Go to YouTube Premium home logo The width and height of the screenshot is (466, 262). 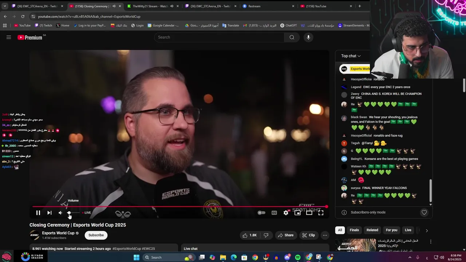coord(30,37)
